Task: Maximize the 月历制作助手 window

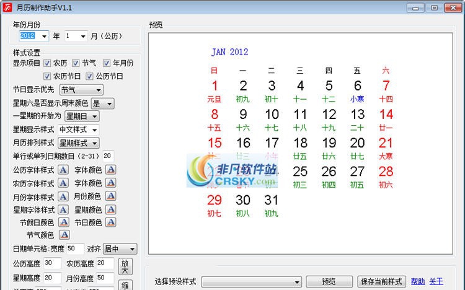Action: [x=434, y=7]
